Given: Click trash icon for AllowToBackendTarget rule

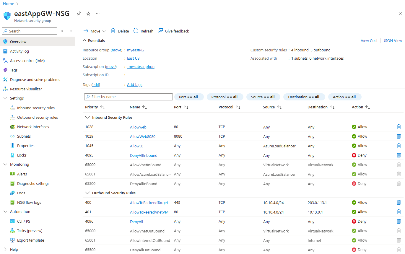Looking at the screenshot, I should [399, 203].
